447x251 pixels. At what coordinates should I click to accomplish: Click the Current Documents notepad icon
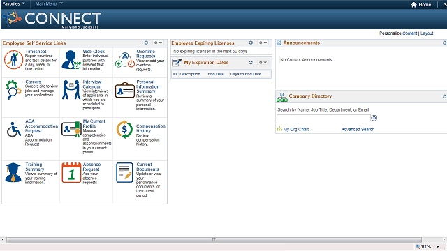click(124, 172)
